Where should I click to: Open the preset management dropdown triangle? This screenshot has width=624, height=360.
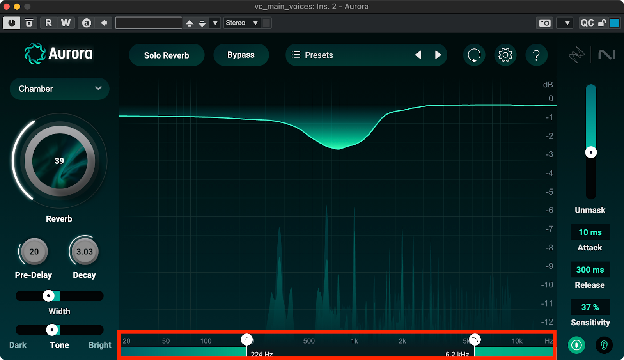[215, 23]
